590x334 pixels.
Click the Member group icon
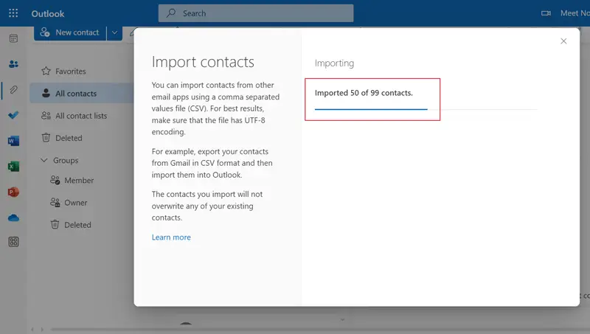(55, 180)
